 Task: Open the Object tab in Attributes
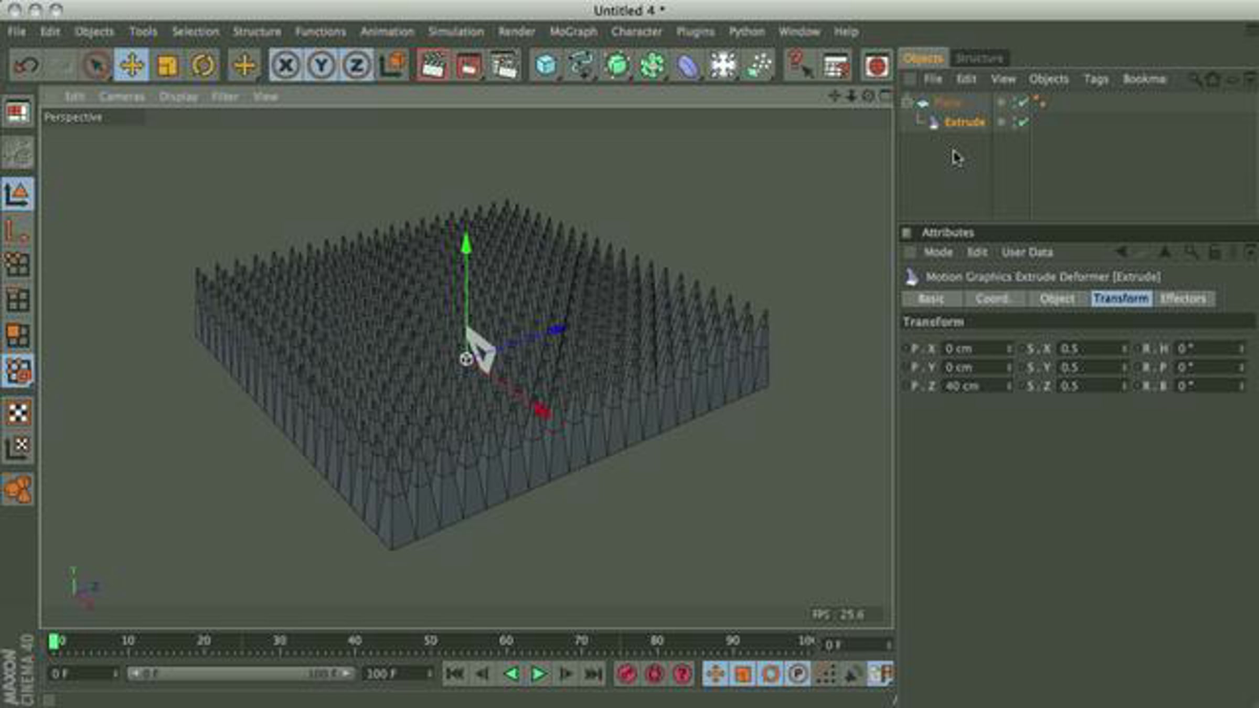pyautogui.click(x=1058, y=298)
